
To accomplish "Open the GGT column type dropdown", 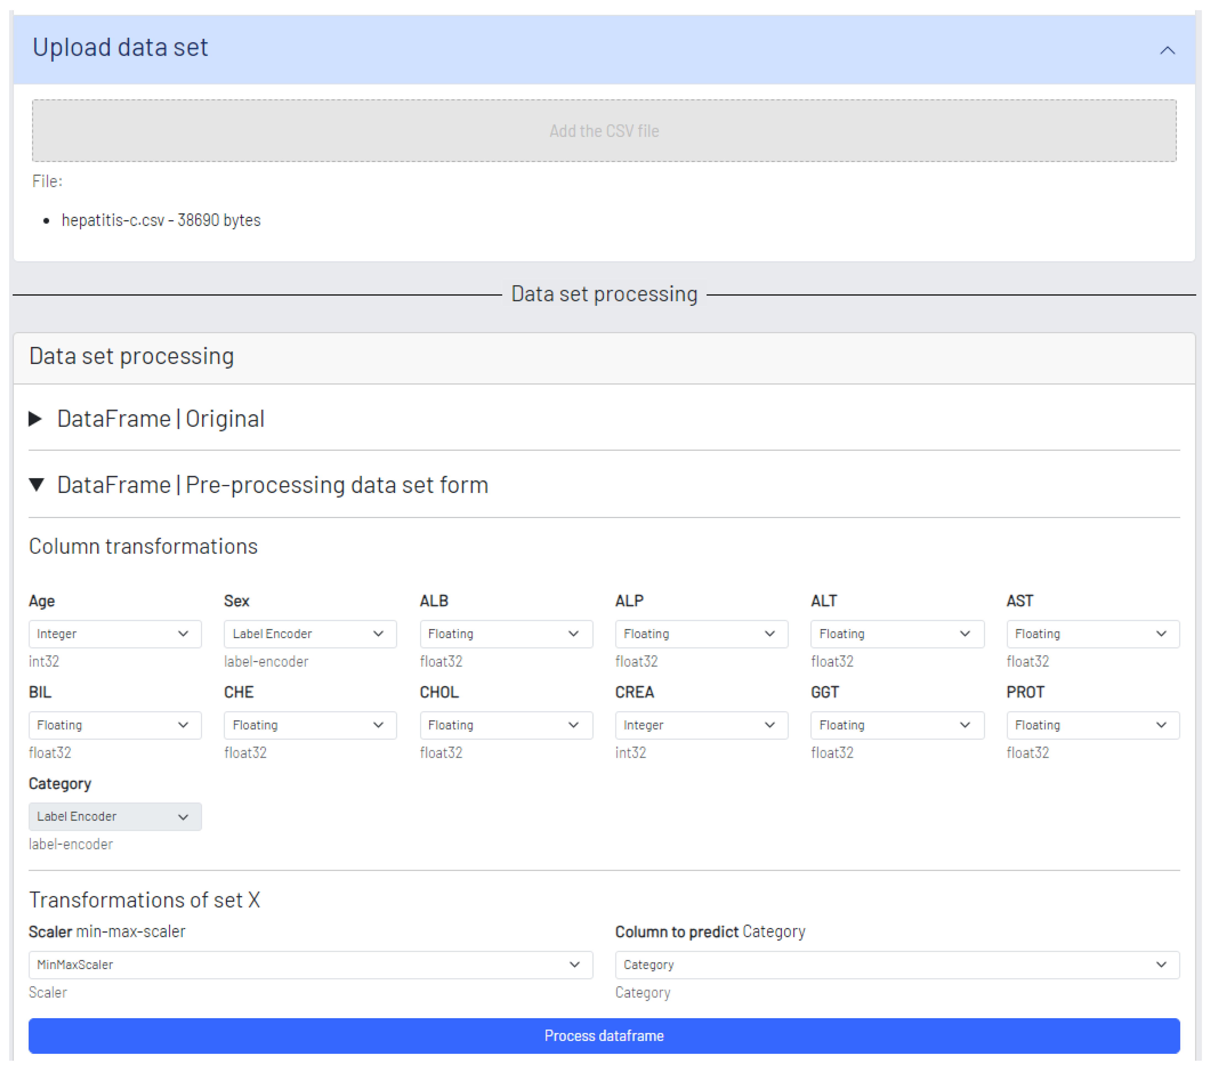I will click(x=896, y=725).
